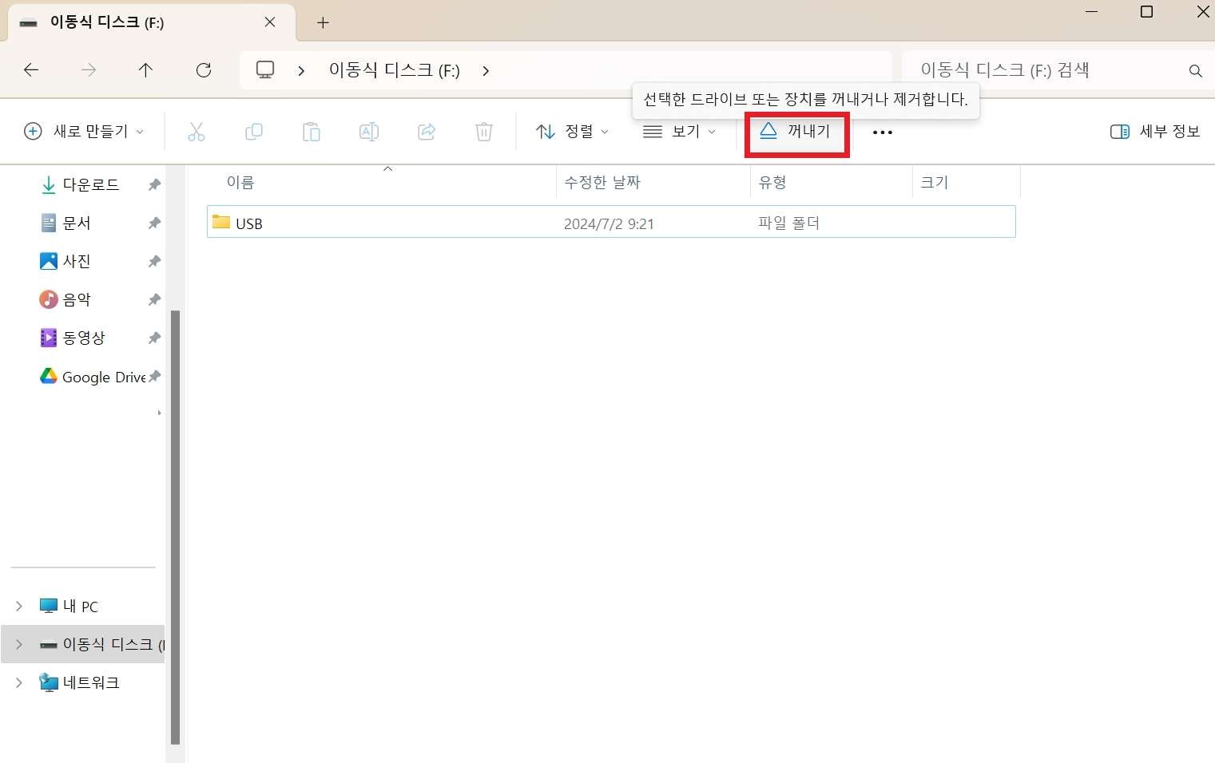Click the date 2024/7/2 9:21
This screenshot has width=1215, height=763.
[609, 224]
